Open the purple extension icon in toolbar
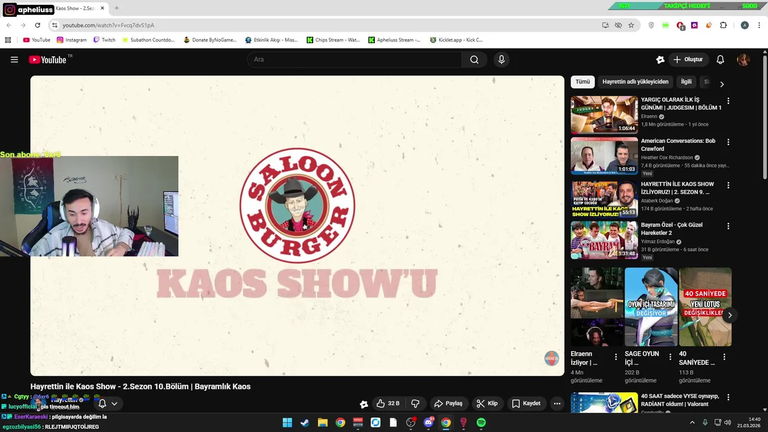 click(694, 25)
